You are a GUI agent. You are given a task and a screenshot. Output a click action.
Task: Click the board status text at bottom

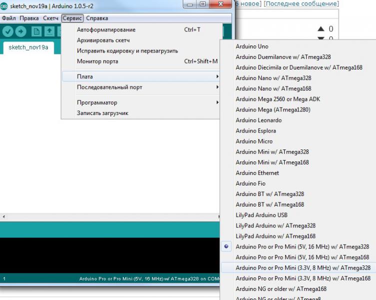click(x=149, y=279)
